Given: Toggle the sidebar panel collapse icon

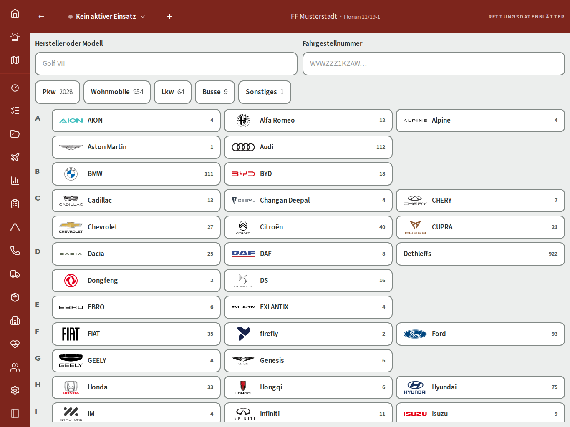Looking at the screenshot, I should click(15, 414).
